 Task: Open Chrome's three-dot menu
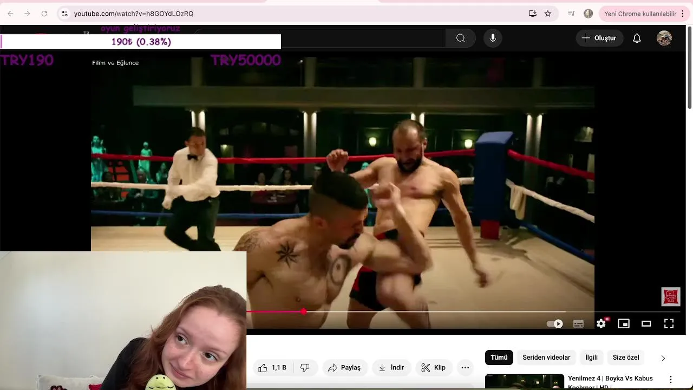tap(683, 14)
